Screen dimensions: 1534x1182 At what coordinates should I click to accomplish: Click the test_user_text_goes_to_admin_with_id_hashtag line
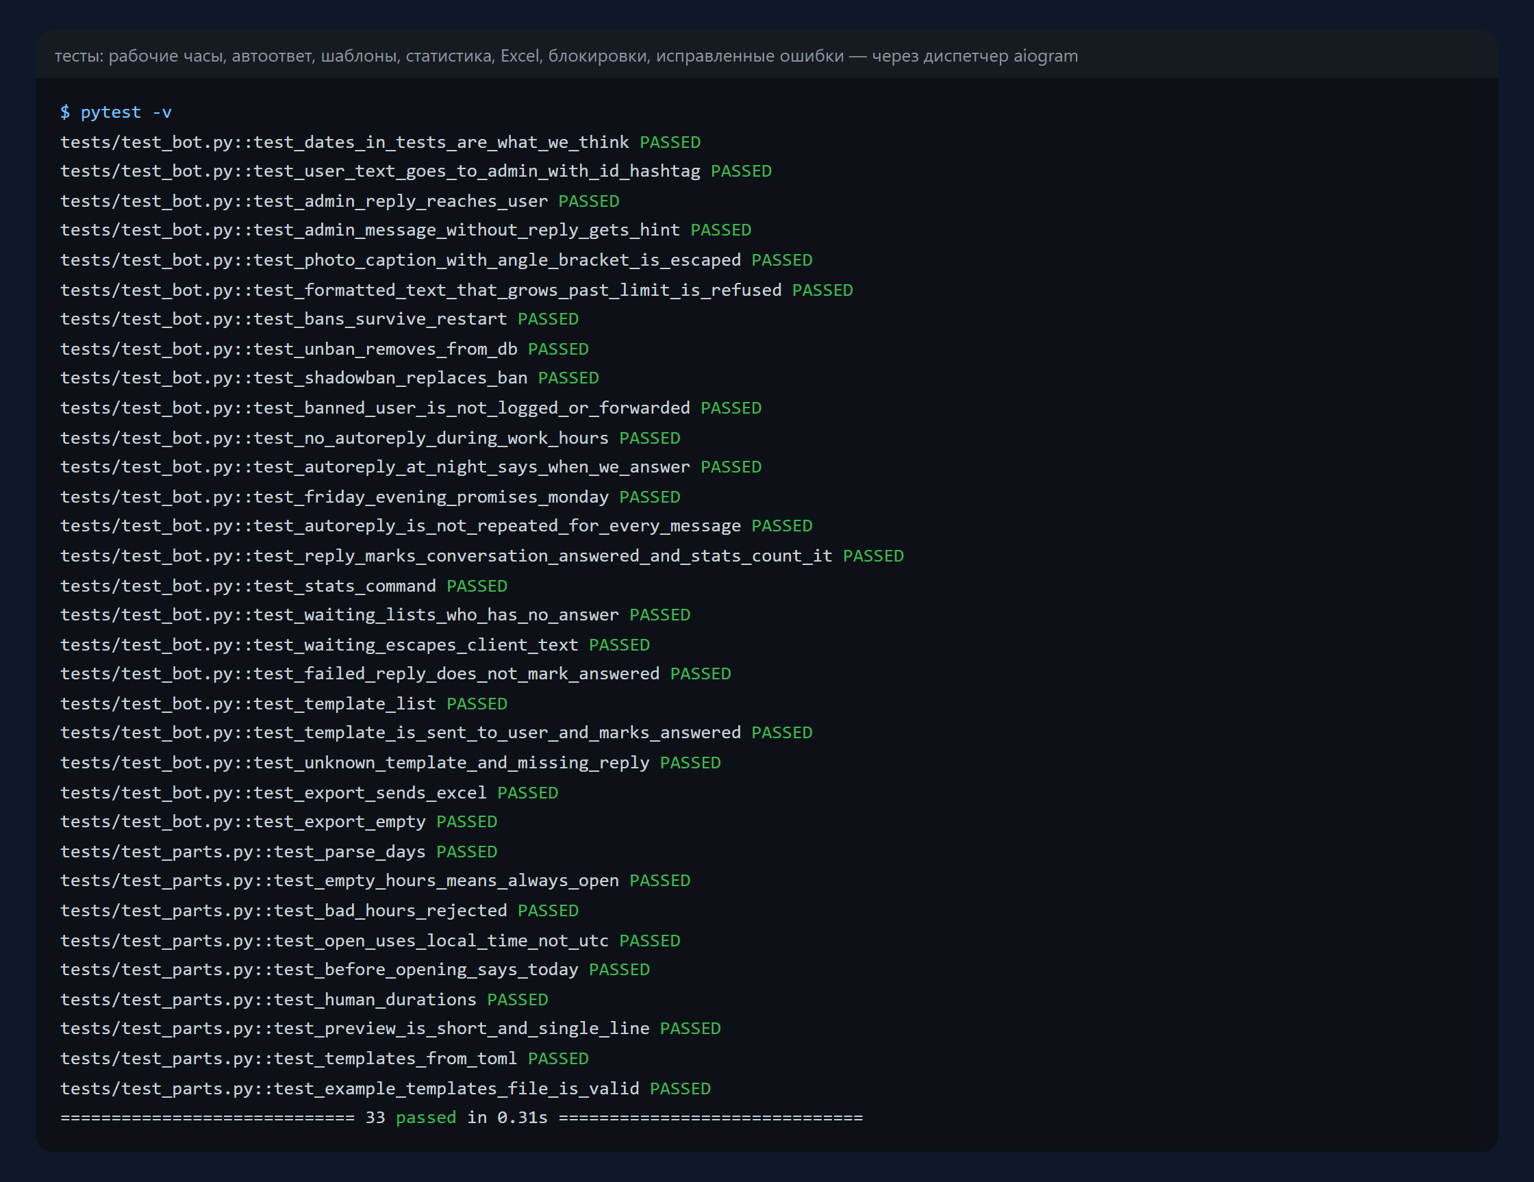tap(416, 171)
